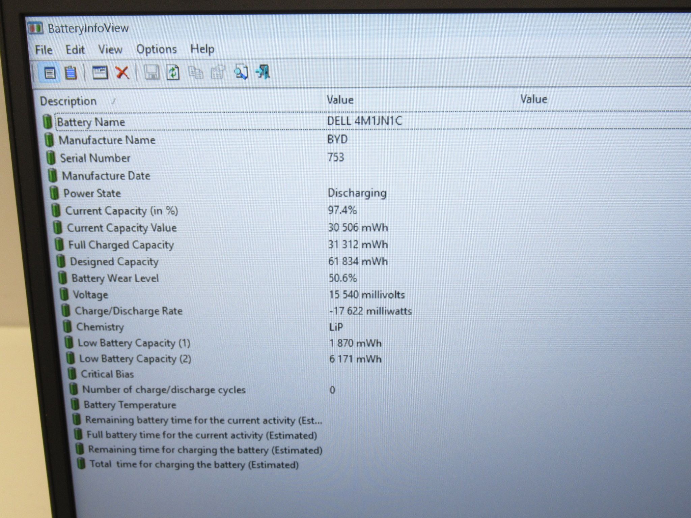Screen dimensions: 691x518
Task: Click the Battery Information view toolbar icon
Action: [50, 73]
